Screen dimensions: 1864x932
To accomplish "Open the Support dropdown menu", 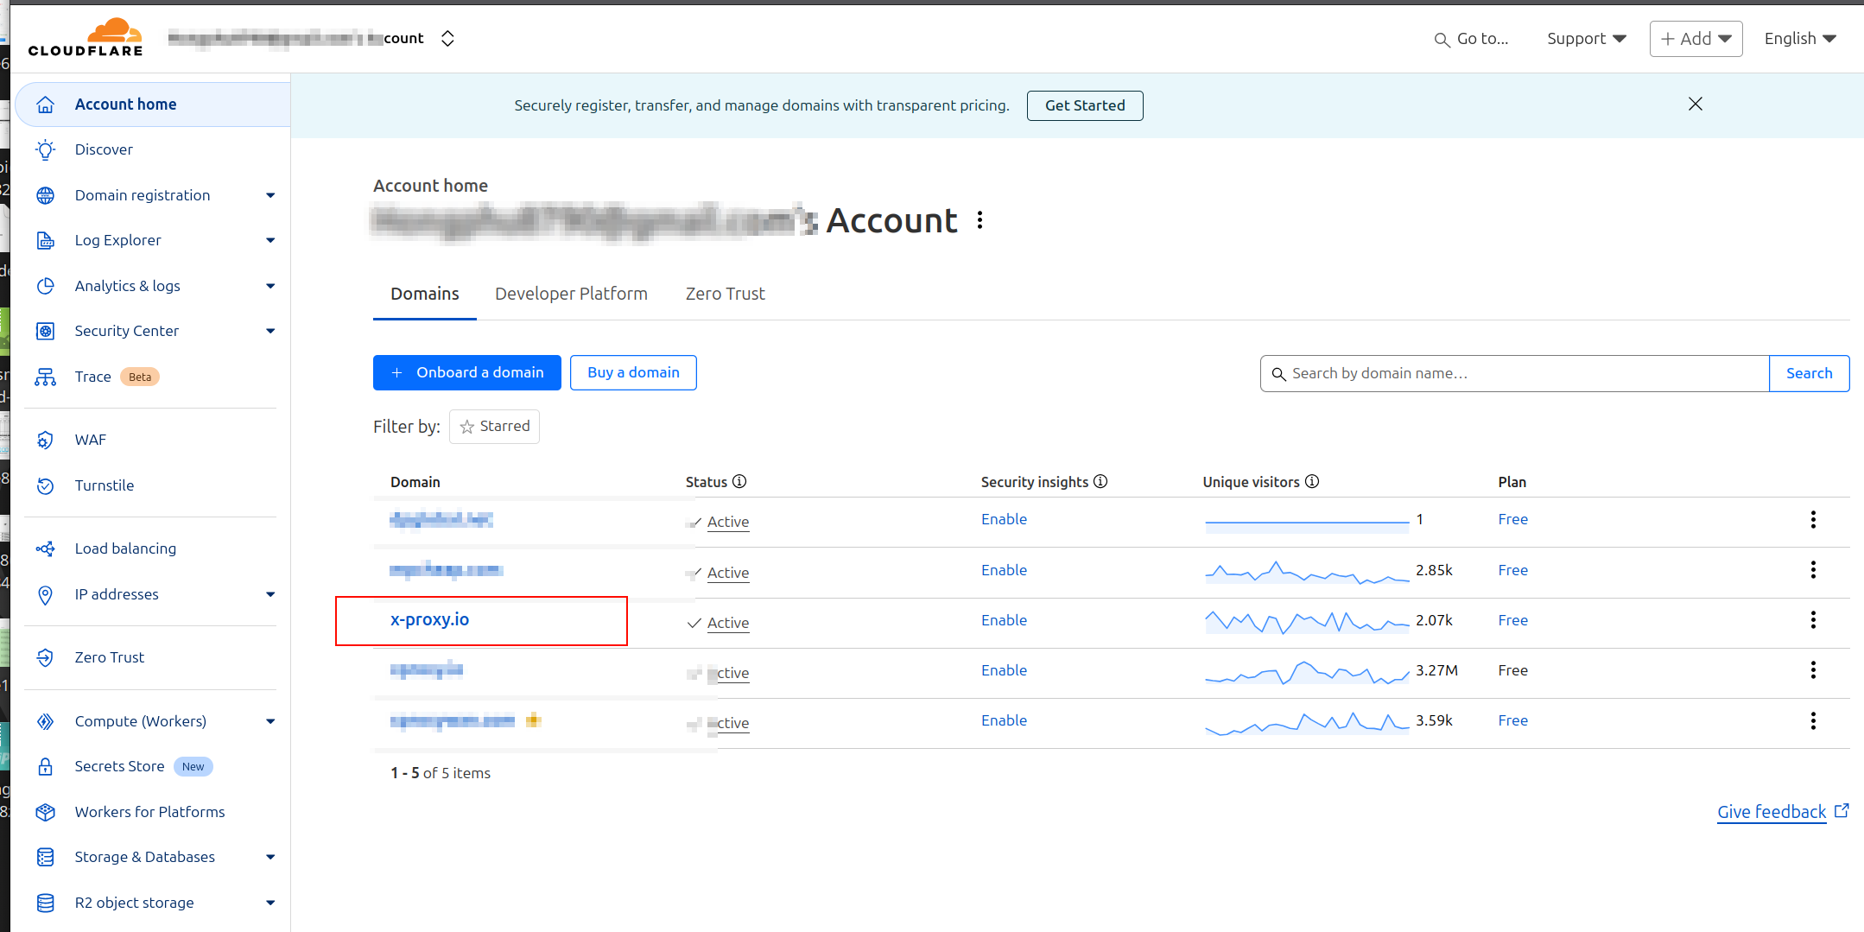I will pos(1586,39).
